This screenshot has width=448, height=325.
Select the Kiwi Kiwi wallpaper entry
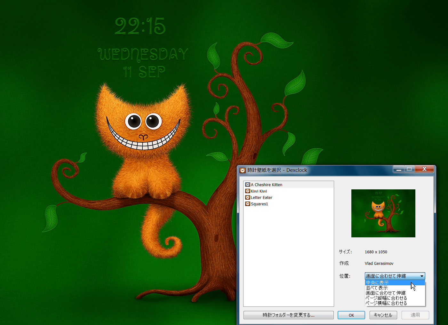point(289,191)
